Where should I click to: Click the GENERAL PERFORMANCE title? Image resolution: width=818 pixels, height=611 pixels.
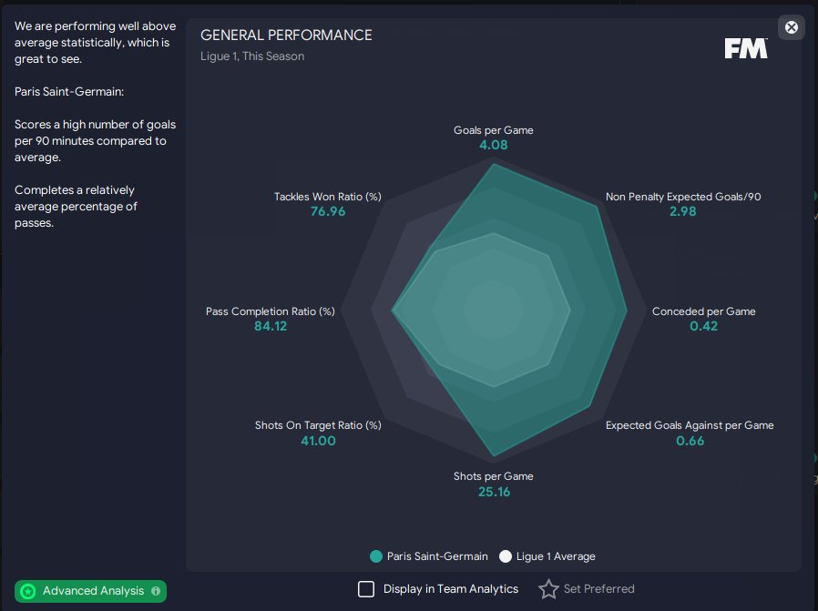(286, 35)
